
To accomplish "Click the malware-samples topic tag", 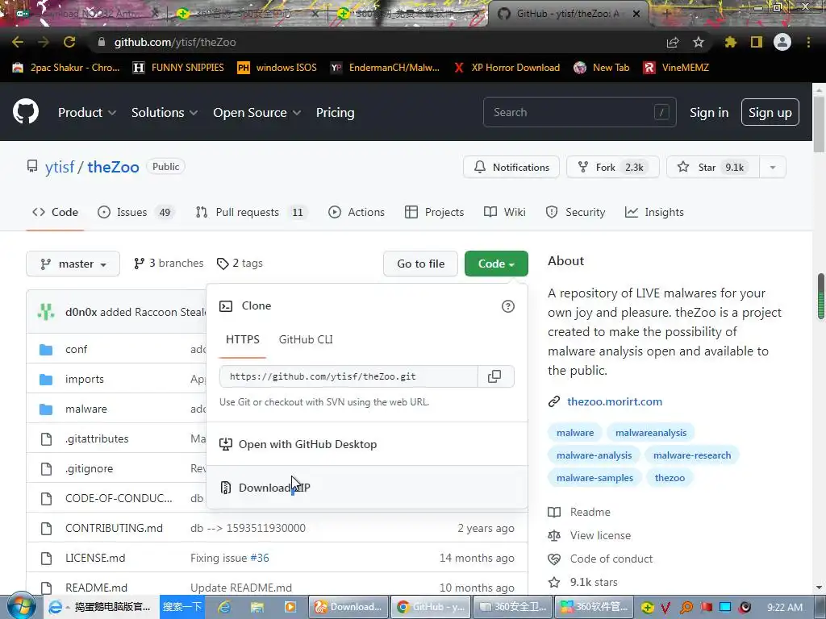I will (x=594, y=478).
